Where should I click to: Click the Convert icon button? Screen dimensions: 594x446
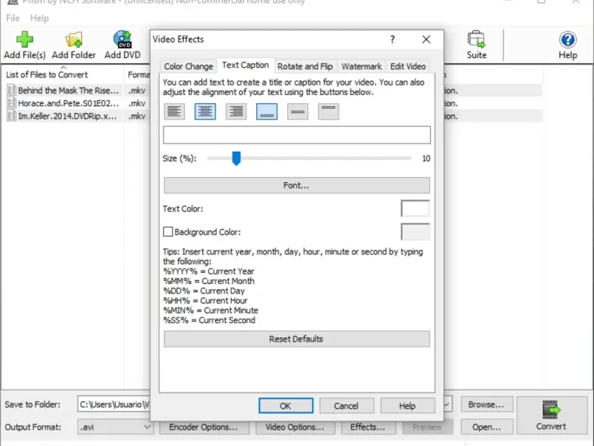(x=551, y=416)
